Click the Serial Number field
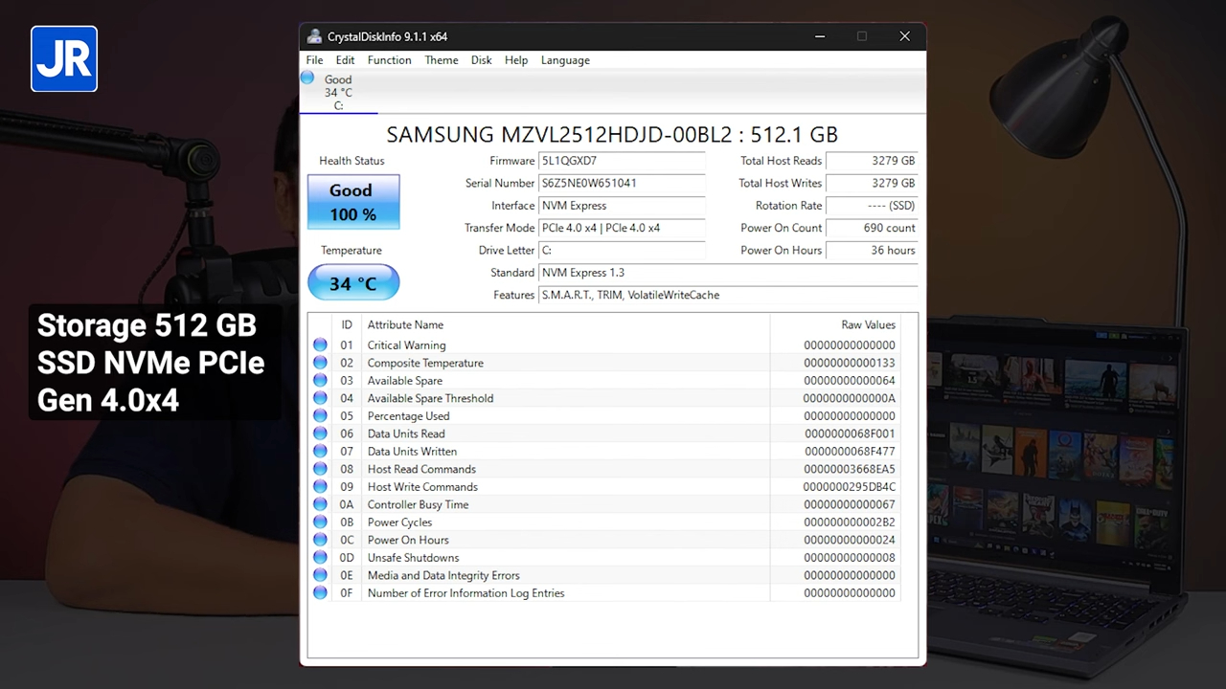This screenshot has width=1226, height=689. point(622,183)
